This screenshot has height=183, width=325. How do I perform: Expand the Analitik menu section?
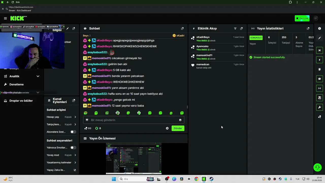tap(21, 76)
